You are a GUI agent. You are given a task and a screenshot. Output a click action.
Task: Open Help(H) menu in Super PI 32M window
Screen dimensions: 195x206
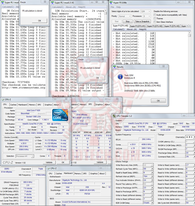[x=82, y=7]
